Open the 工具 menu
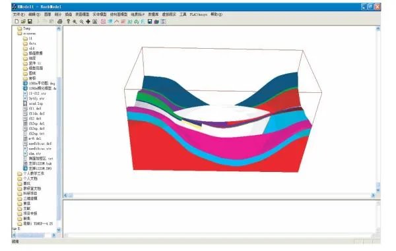Image resolution: width=396 pixels, height=251 pixels. tap(183, 14)
